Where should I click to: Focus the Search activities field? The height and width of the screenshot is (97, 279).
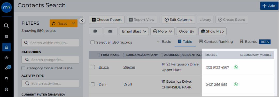(50, 83)
